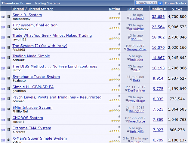Open 5Min Intraday System thread
Viewport: 188px width, 143px height.
(32, 108)
